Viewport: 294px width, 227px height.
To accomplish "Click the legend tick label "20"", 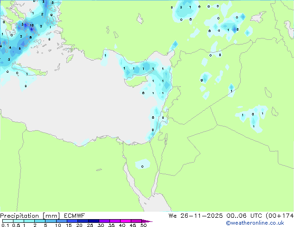I will (x=79, y=225).
